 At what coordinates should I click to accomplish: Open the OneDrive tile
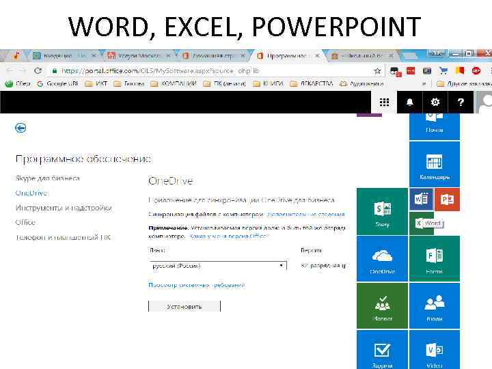click(x=382, y=259)
